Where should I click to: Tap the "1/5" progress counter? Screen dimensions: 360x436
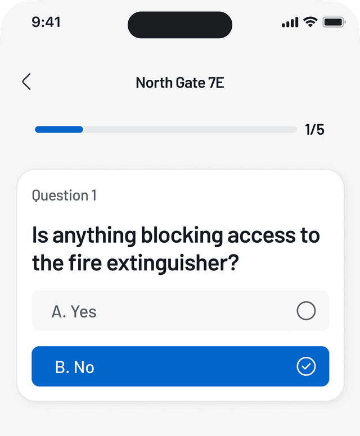point(314,130)
